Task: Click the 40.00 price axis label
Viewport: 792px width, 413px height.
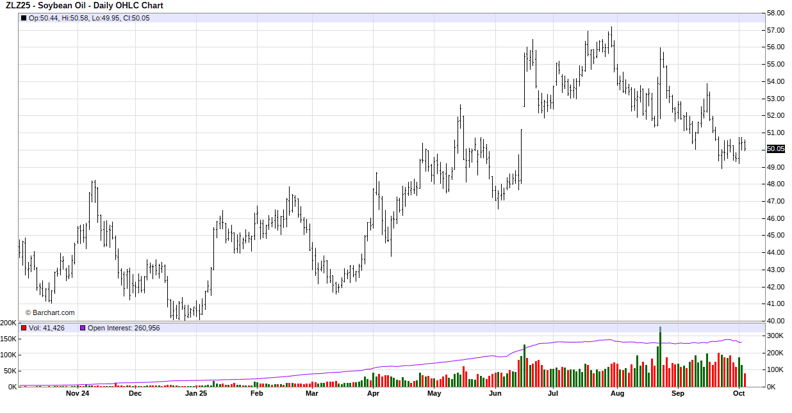Action: (x=776, y=321)
